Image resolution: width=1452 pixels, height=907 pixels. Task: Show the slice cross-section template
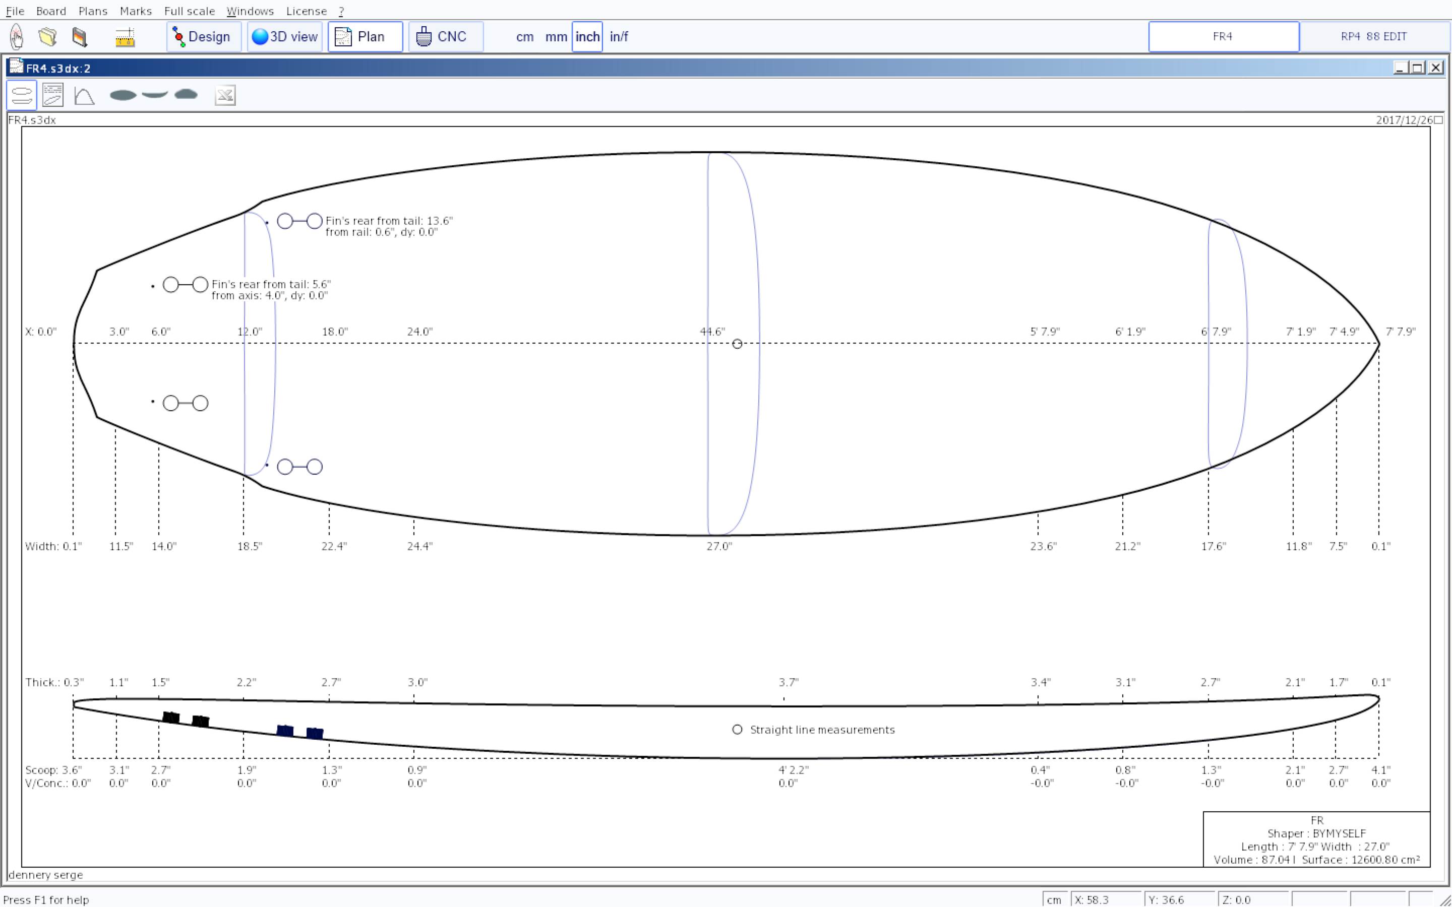click(186, 94)
